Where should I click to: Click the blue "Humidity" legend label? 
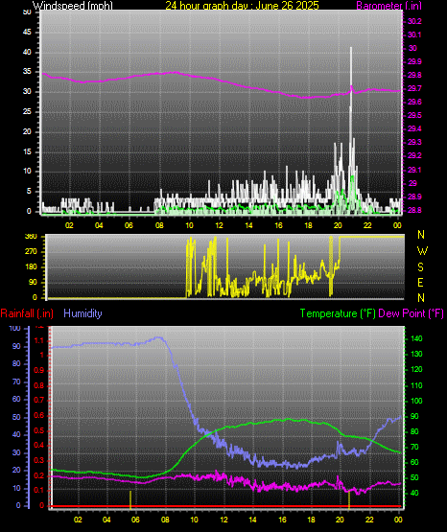coord(82,313)
